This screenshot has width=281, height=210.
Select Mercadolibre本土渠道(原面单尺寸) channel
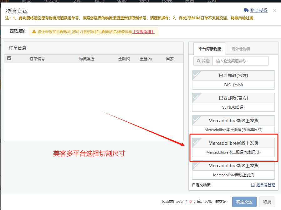click(x=233, y=125)
